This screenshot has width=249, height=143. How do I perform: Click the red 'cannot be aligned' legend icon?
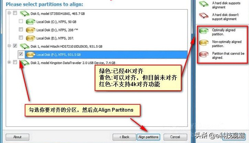coord(204,54)
